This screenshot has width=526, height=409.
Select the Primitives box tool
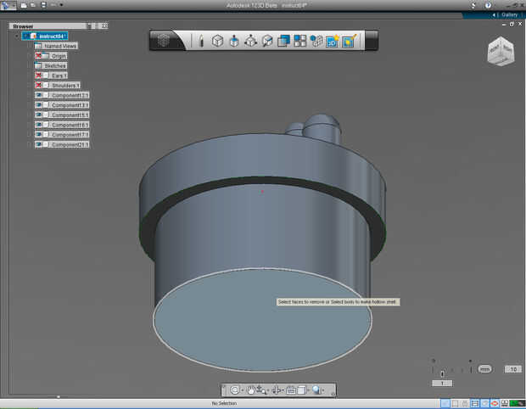(x=217, y=41)
